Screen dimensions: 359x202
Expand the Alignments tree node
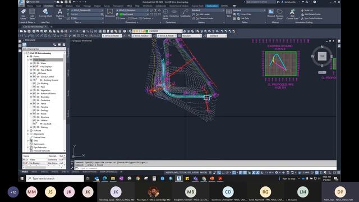click(x=28, y=134)
